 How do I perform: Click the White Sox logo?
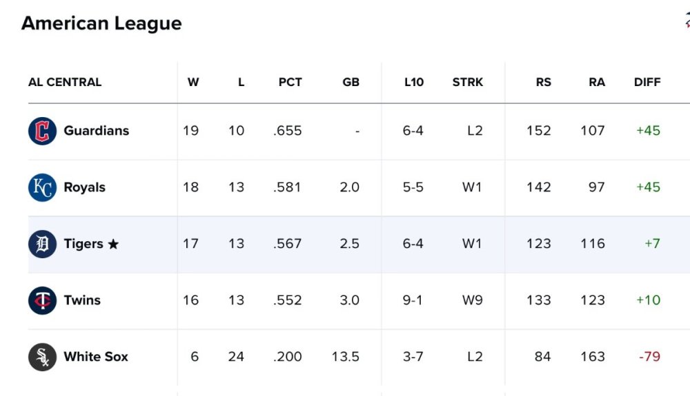click(x=42, y=357)
